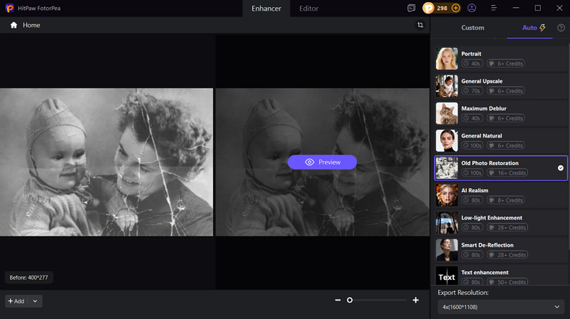This screenshot has height=319, width=570.
Task: Select the Maximum Deblur label
Action: point(483,108)
